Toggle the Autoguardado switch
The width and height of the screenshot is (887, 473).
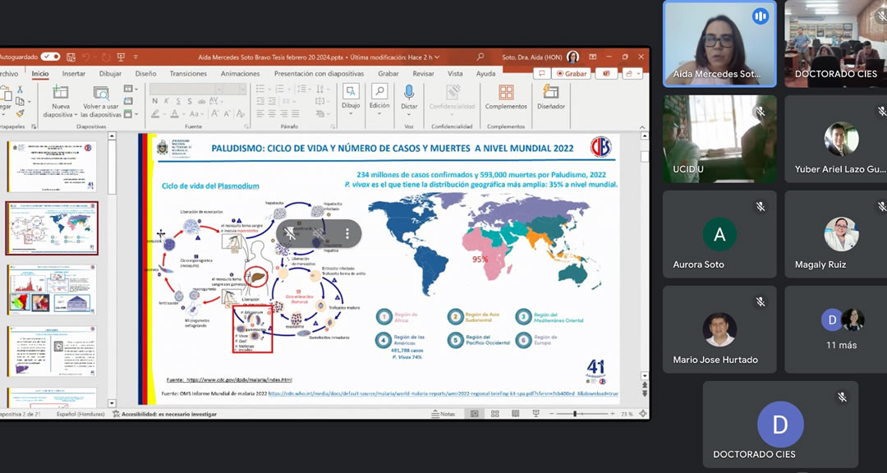click(50, 57)
